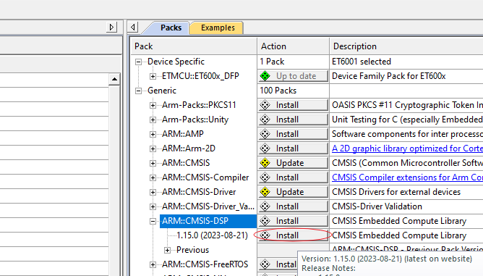Select the Arm-Packs::Unity tree item
483x276 pixels.
195,120
